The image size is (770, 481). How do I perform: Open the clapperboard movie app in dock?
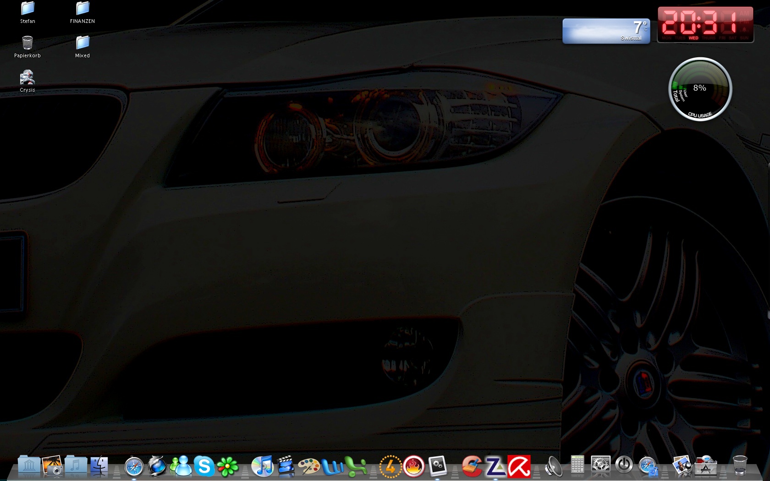pos(286,466)
